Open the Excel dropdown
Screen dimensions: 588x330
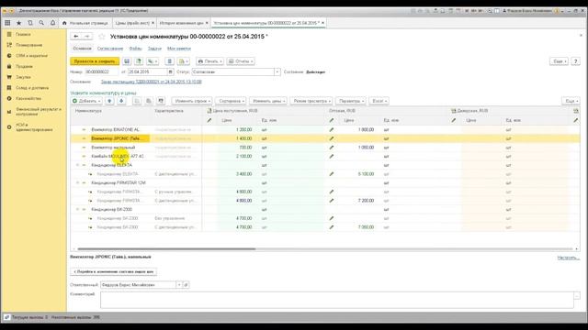click(x=379, y=101)
